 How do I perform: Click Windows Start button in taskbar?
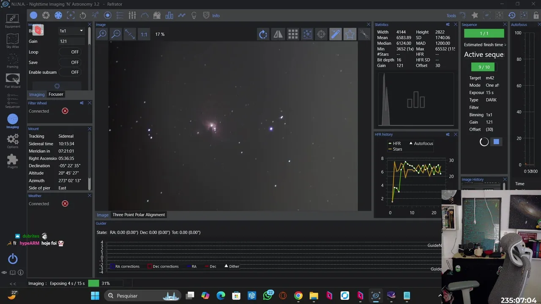coord(95,296)
